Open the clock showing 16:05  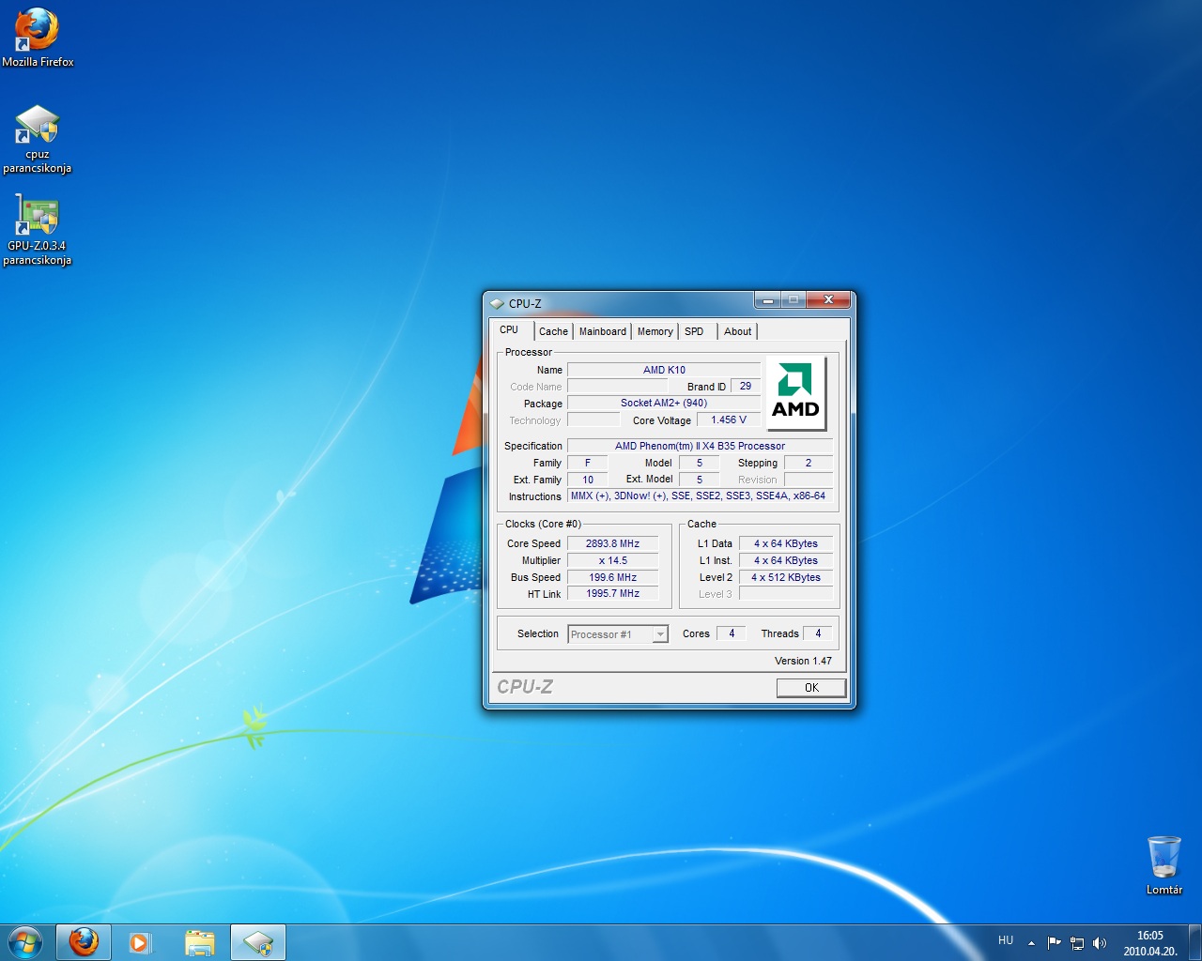(1150, 943)
